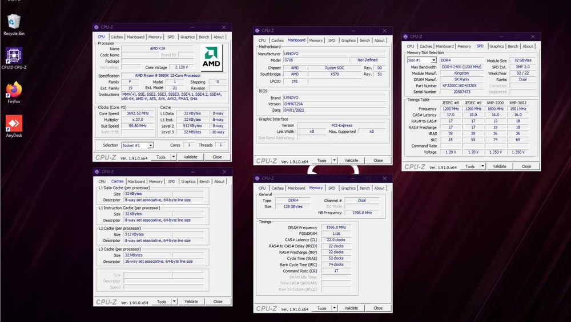Click the BIOS date 04/01/2022

(x=334, y=110)
